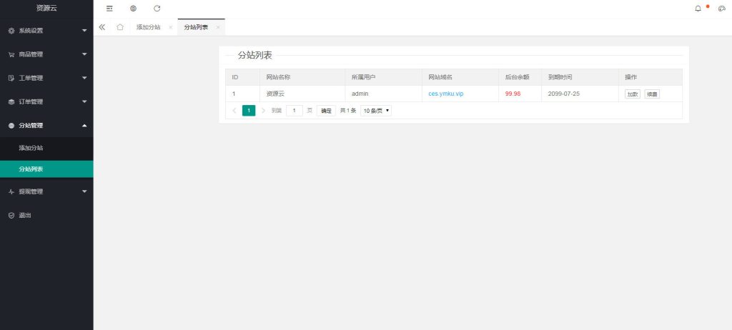
Task: Switch to the 添加分站 tab
Action: click(x=149, y=28)
